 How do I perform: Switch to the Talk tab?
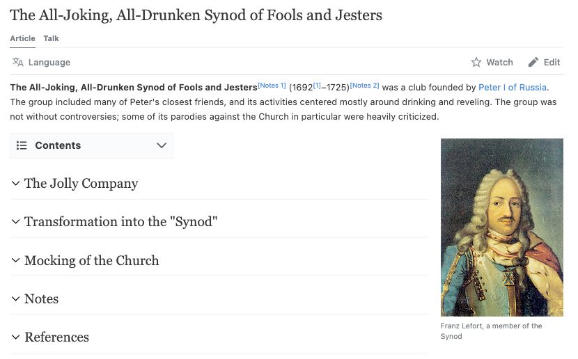51,38
